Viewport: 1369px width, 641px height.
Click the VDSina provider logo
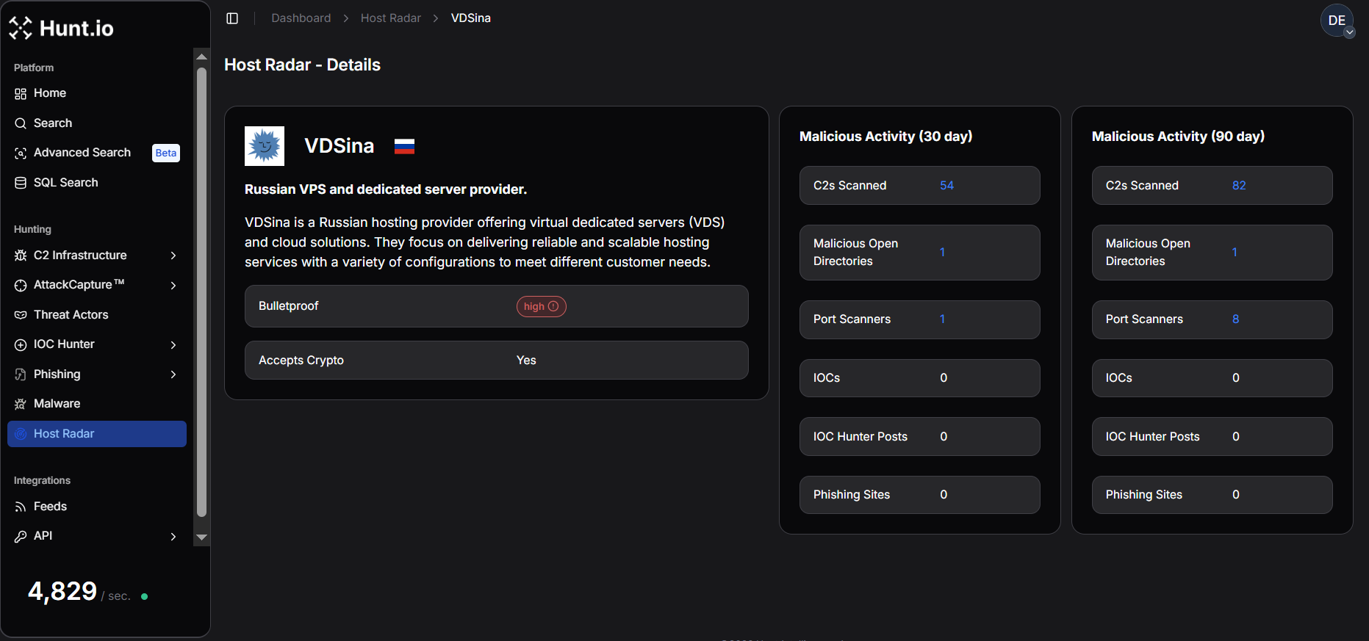click(x=265, y=146)
